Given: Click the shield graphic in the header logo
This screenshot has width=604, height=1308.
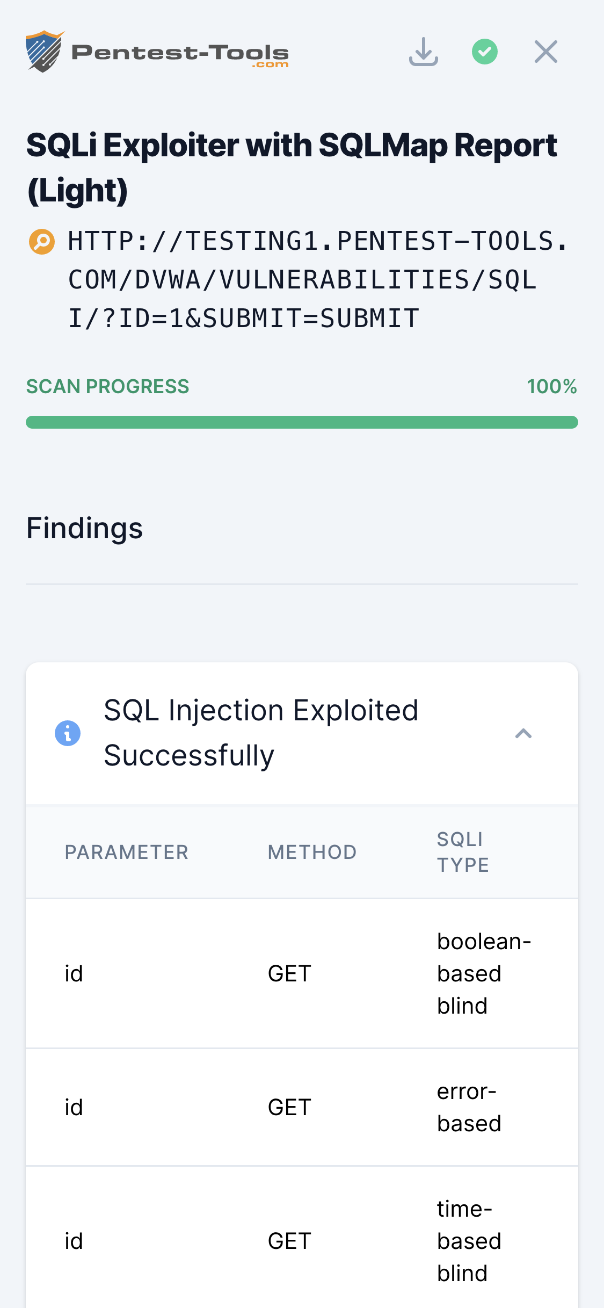Looking at the screenshot, I should pyautogui.click(x=45, y=50).
